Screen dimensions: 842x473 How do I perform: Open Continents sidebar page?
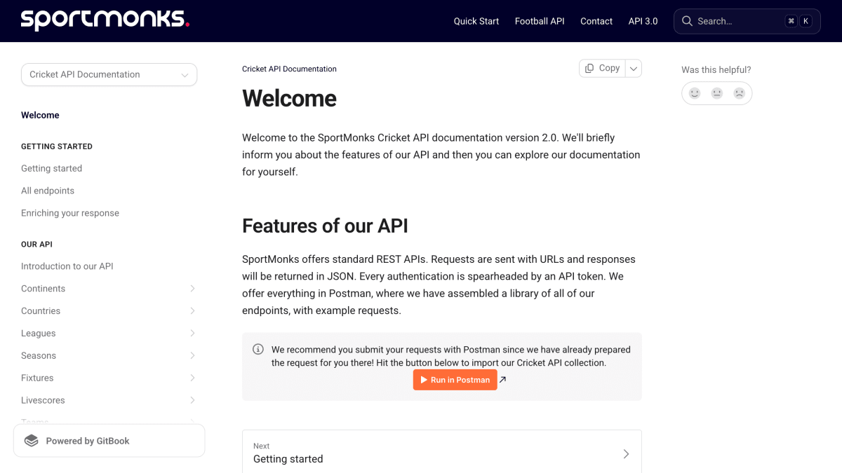[x=44, y=289]
